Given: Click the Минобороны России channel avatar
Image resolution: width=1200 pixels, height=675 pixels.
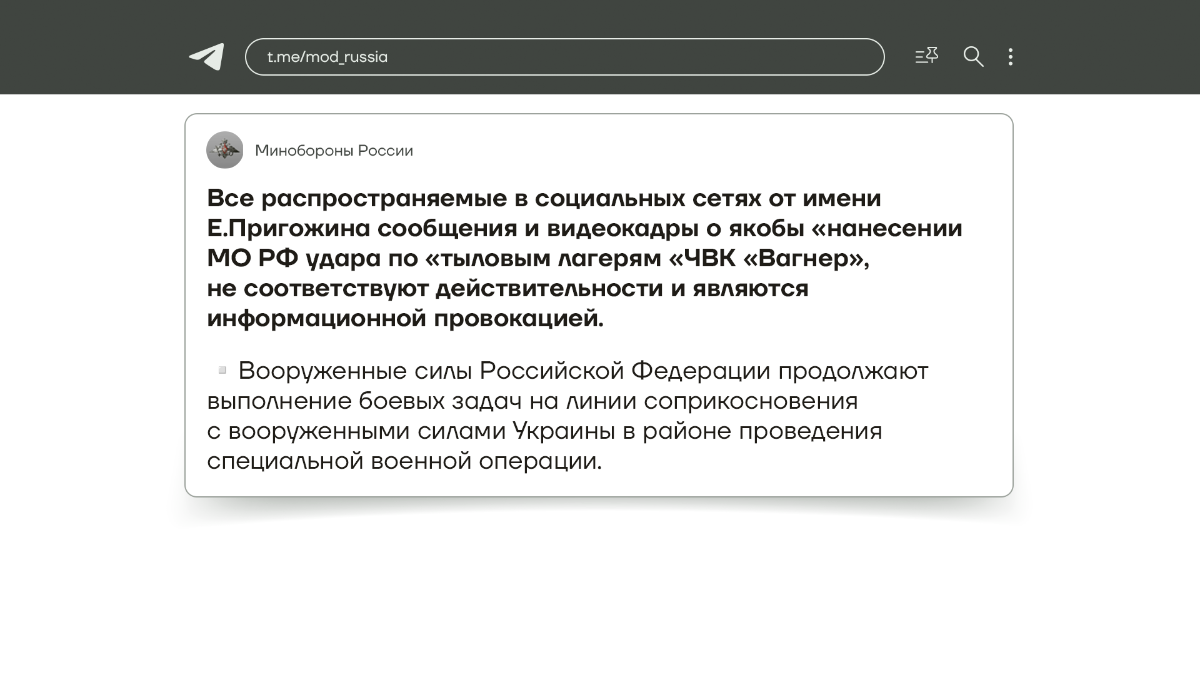Looking at the screenshot, I should tap(225, 150).
